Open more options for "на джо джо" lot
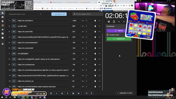This screenshot has height=99, width=176. [x=100, y=26]
